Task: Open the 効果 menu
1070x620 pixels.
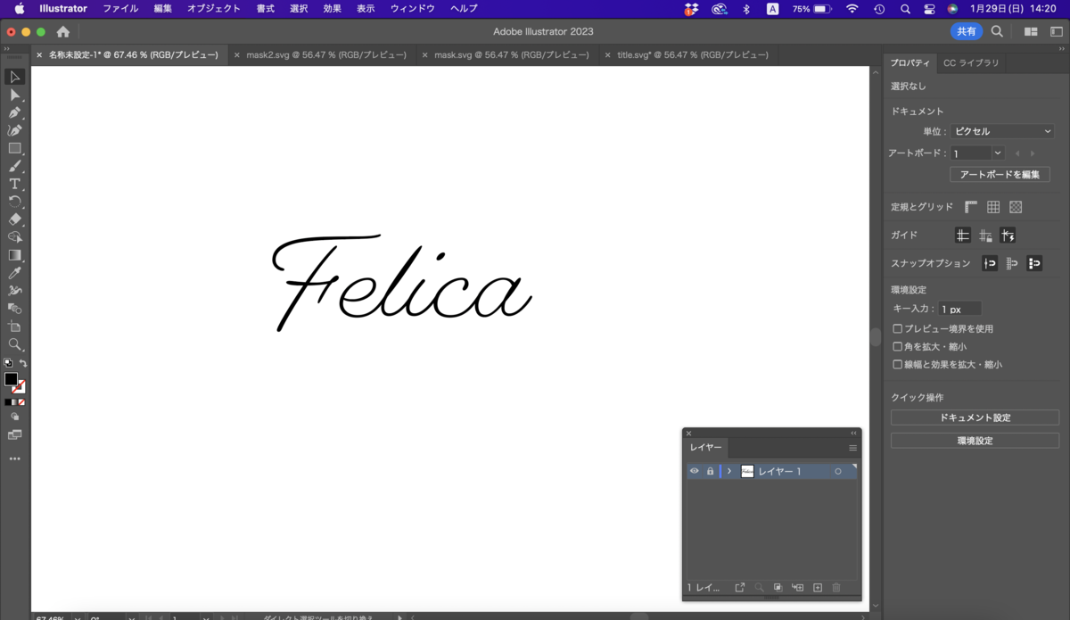Action: (333, 9)
